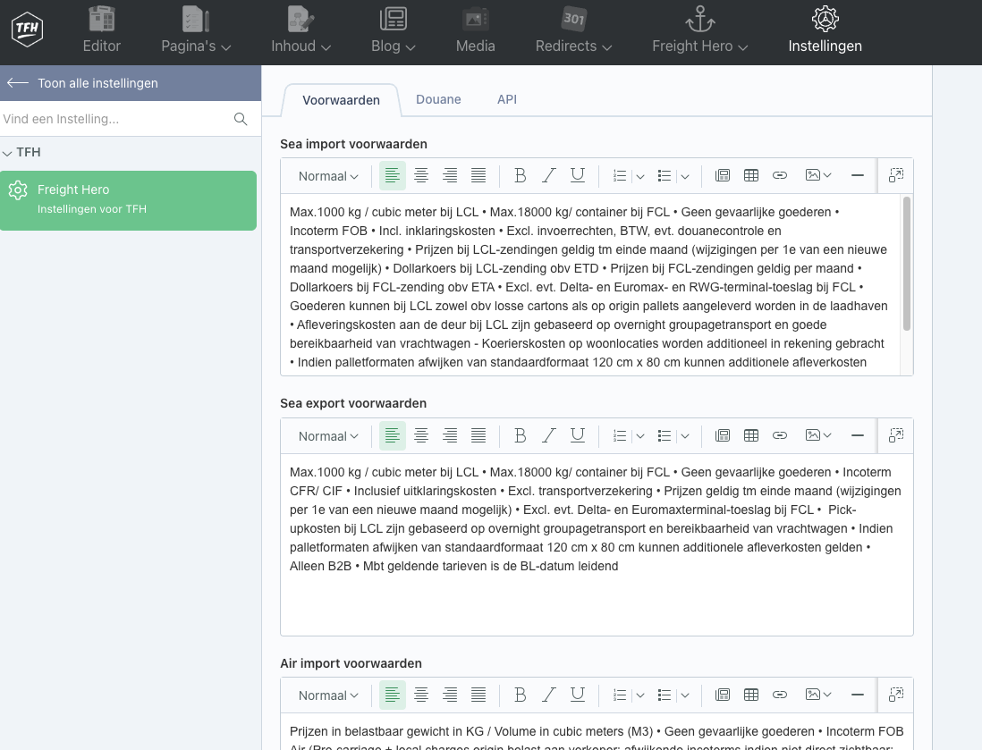Insert horizontal line in Sea import editor
The width and height of the screenshot is (982, 750).
click(857, 176)
